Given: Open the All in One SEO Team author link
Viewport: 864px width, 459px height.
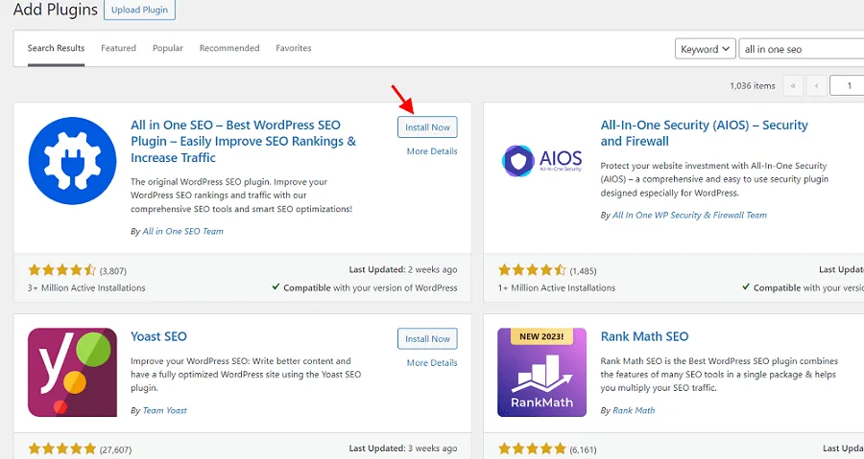Looking at the screenshot, I should click(183, 232).
